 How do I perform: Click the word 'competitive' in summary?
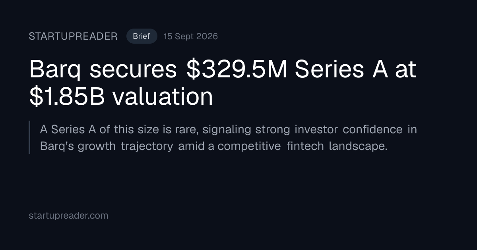click(249, 146)
